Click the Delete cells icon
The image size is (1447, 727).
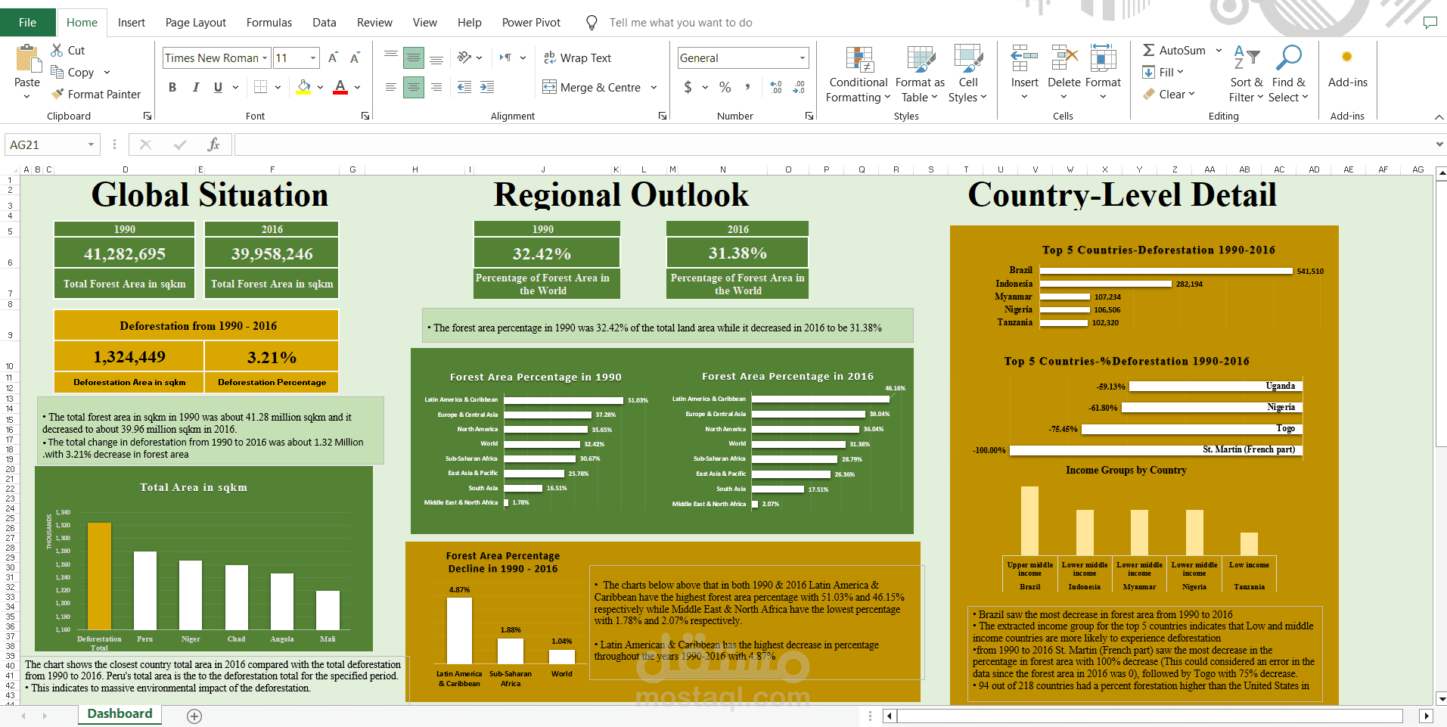coord(1064,58)
